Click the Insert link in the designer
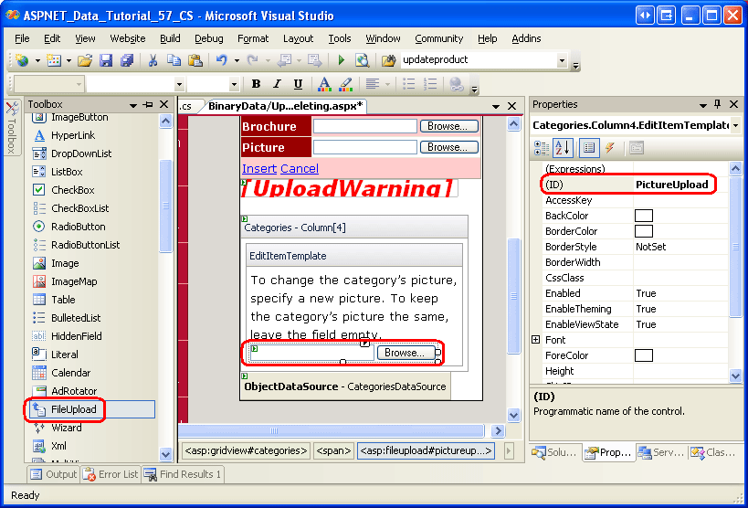This screenshot has width=748, height=508. [x=258, y=168]
